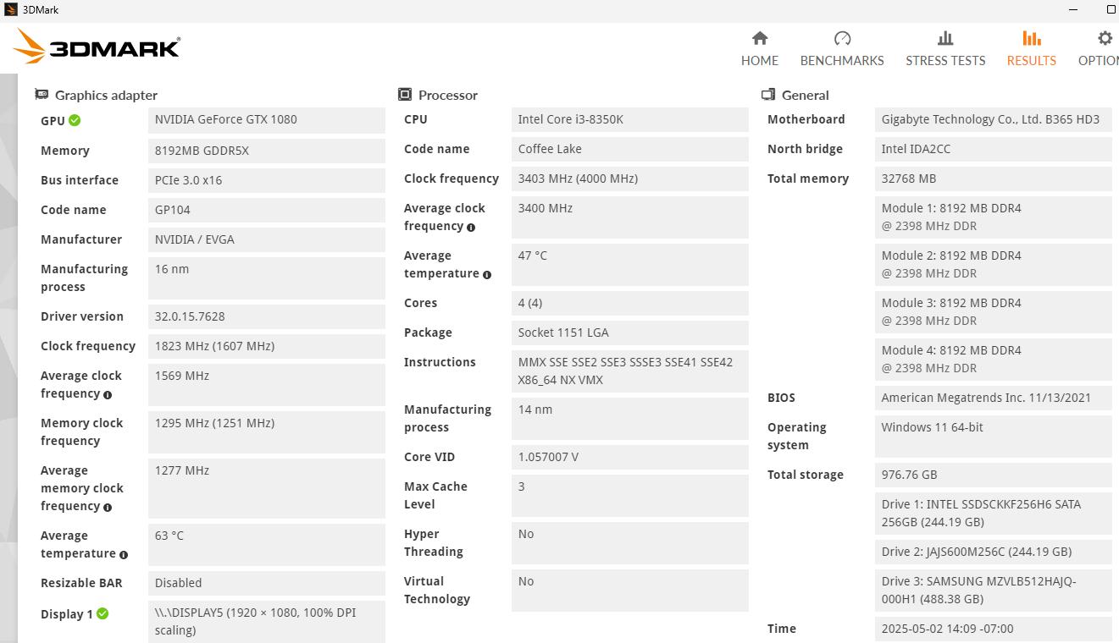Go to the Home page
The height and width of the screenshot is (643, 1119).
coord(759,48)
